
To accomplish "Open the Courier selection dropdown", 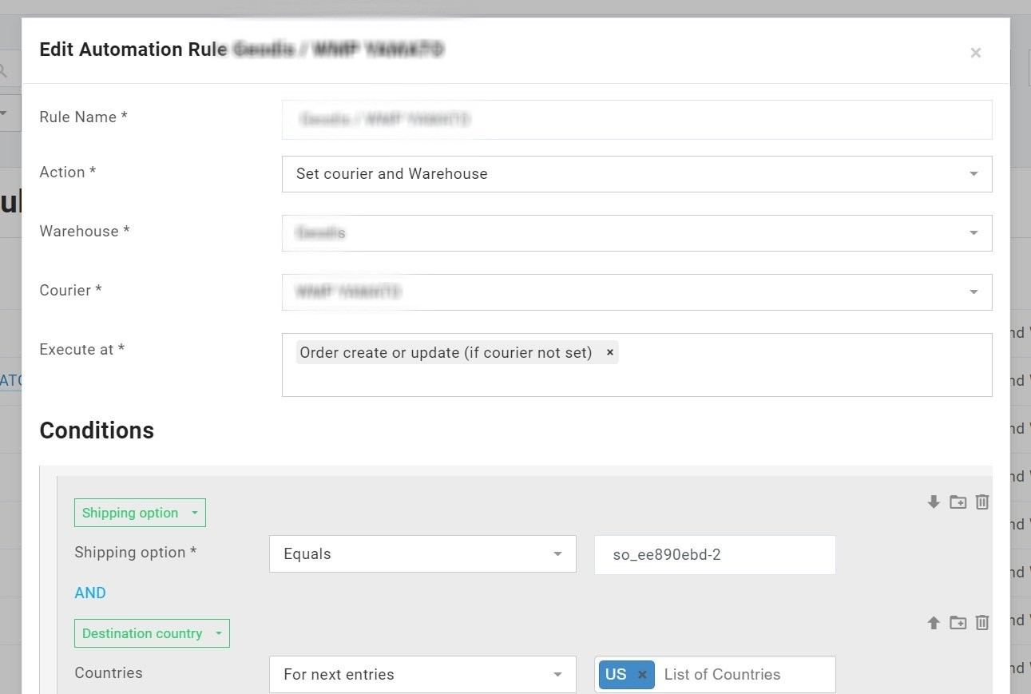I will (x=636, y=292).
